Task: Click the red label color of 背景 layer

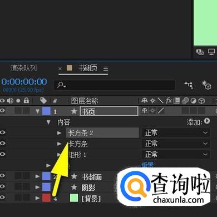Action: 46,198
